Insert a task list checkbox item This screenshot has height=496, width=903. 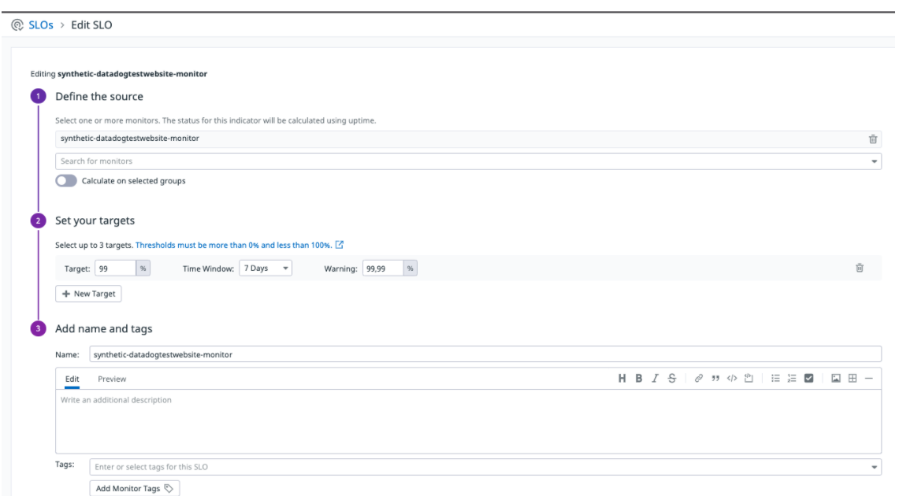[x=809, y=378]
